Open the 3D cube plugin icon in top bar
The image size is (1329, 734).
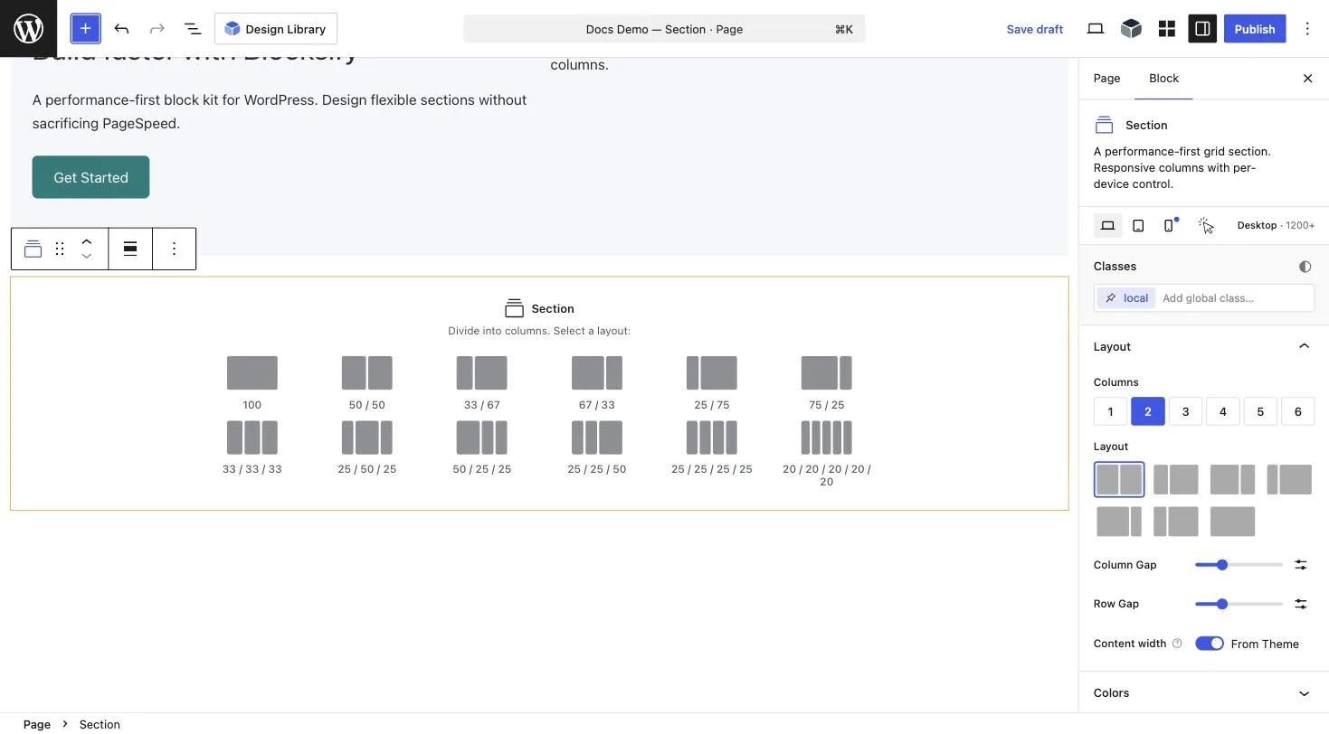coord(1131,29)
